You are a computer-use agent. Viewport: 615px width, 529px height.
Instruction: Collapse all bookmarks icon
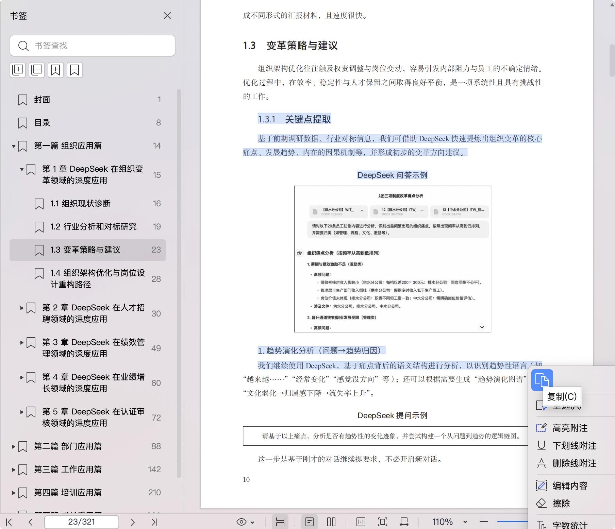[37, 70]
